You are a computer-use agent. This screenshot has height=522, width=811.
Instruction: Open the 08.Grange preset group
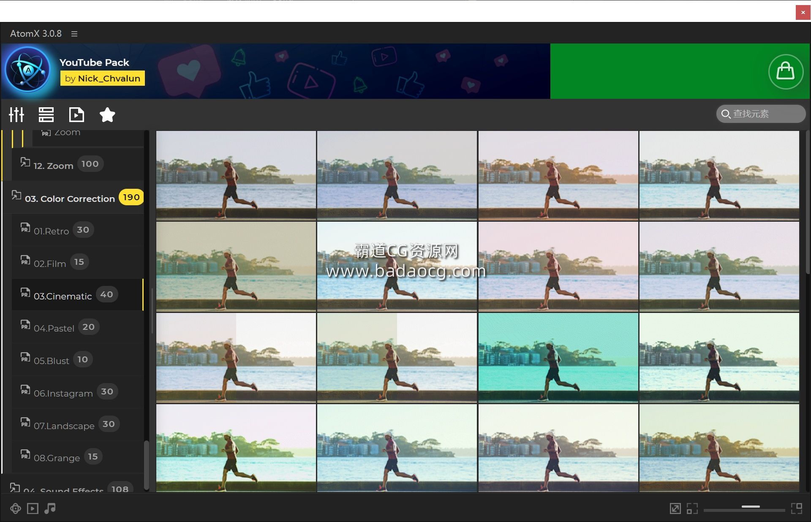78,457
